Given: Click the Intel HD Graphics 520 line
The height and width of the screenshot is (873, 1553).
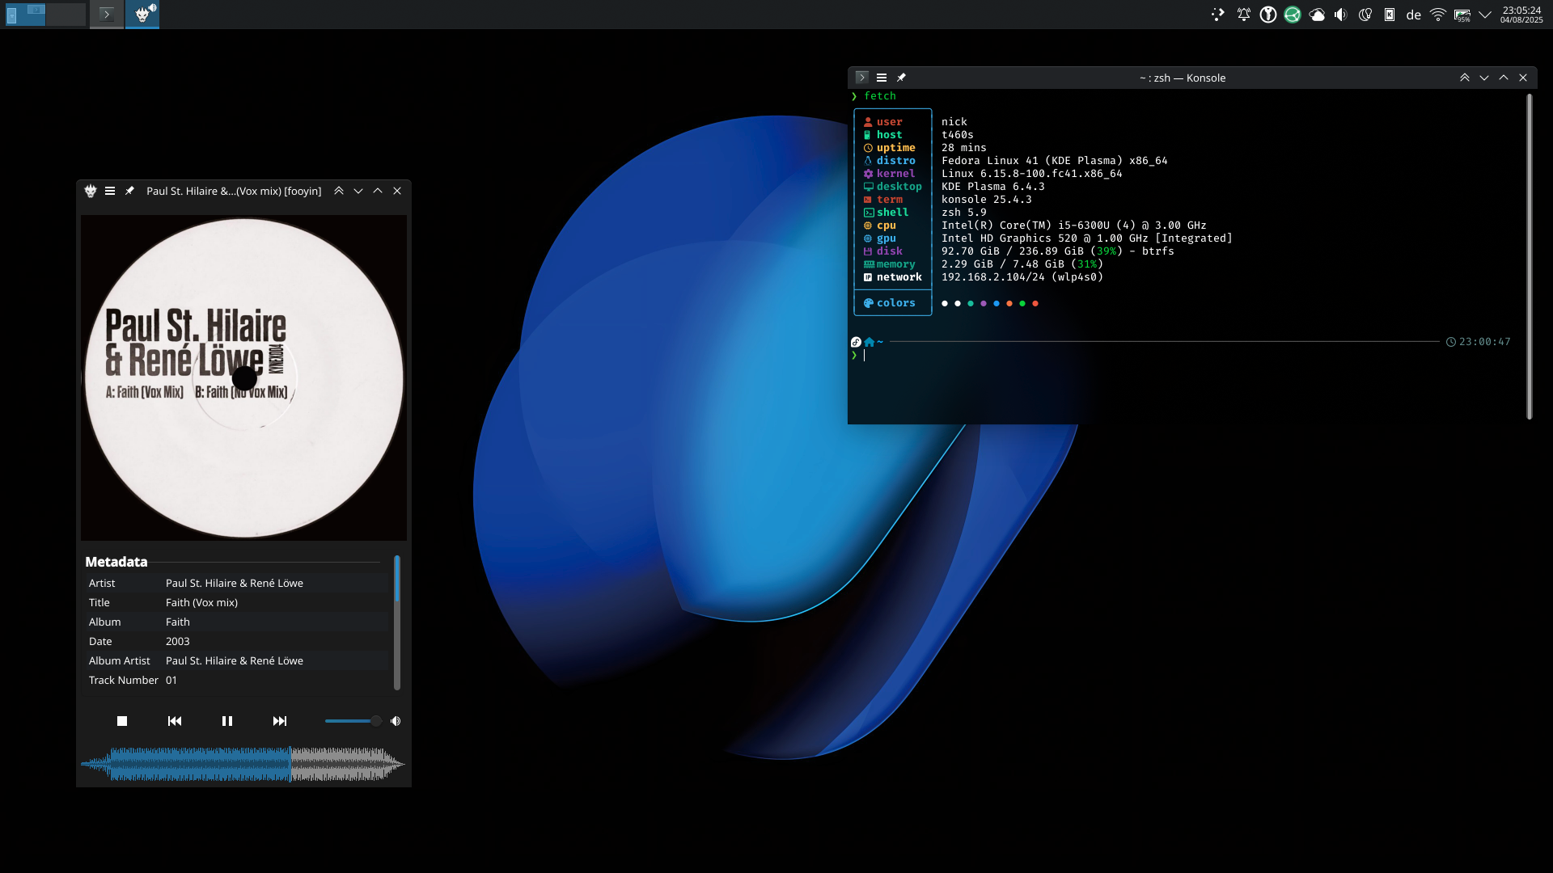Looking at the screenshot, I should (1087, 238).
